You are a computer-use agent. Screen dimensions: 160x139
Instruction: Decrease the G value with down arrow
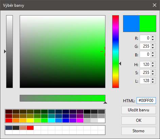pos(153,48)
